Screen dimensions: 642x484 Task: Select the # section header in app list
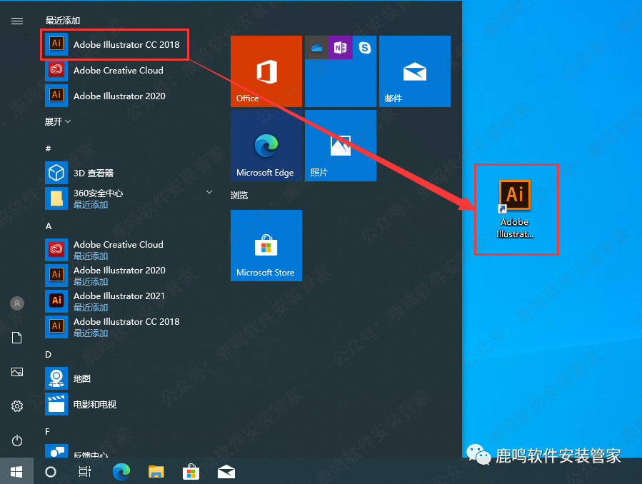point(48,148)
